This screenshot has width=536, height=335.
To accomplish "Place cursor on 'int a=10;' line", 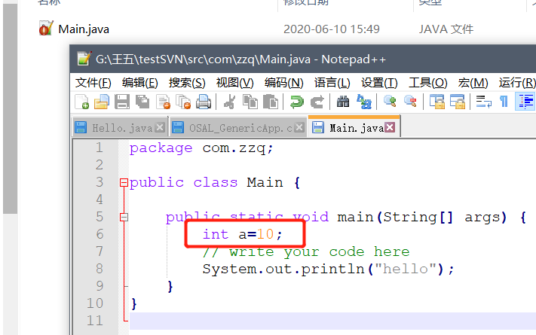I will pos(242,234).
